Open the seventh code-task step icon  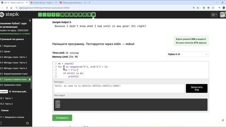89,15
